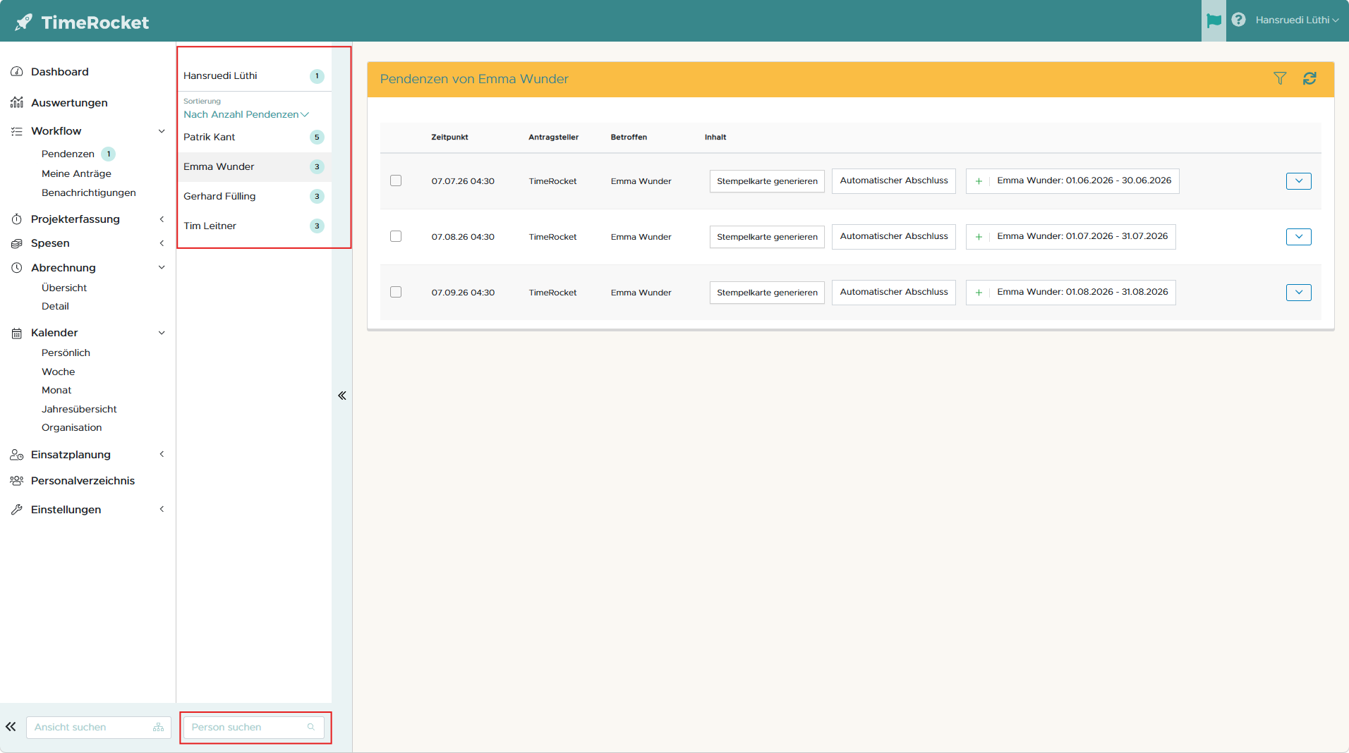The width and height of the screenshot is (1349, 753).
Task: Open the flag notifications icon in header
Action: pyautogui.click(x=1214, y=20)
